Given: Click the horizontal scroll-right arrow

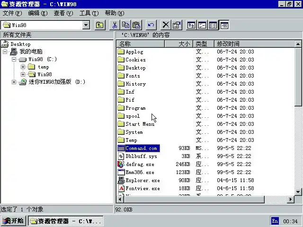Looking at the screenshot, I should tap(290, 200).
